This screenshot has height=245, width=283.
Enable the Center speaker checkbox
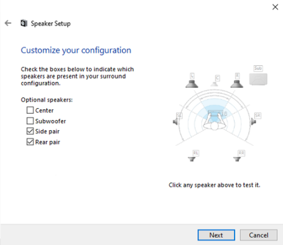point(30,110)
